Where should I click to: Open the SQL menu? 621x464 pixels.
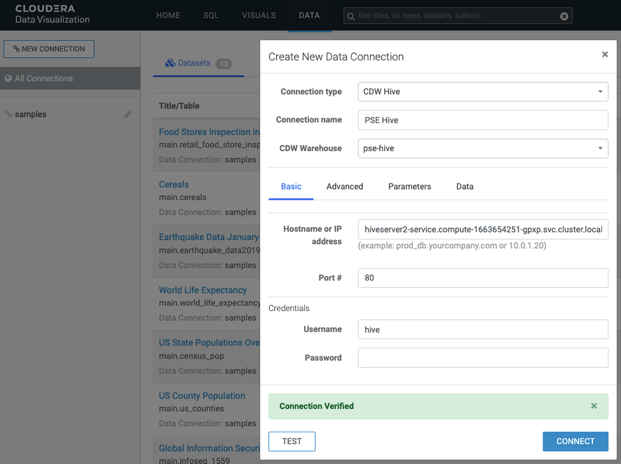pos(211,16)
